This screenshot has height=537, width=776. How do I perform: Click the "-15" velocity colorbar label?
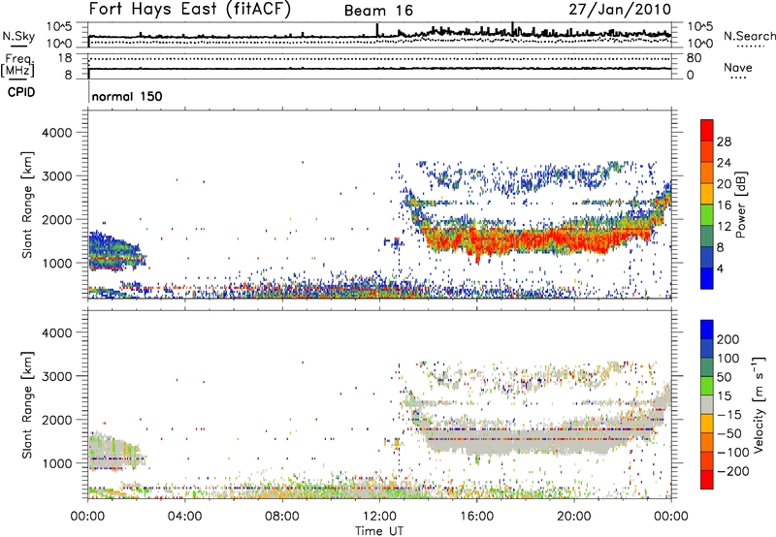click(x=728, y=415)
